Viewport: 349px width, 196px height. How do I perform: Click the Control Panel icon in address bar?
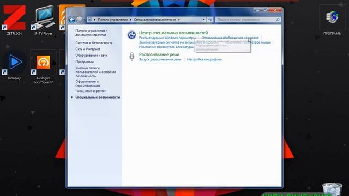tap(90, 20)
